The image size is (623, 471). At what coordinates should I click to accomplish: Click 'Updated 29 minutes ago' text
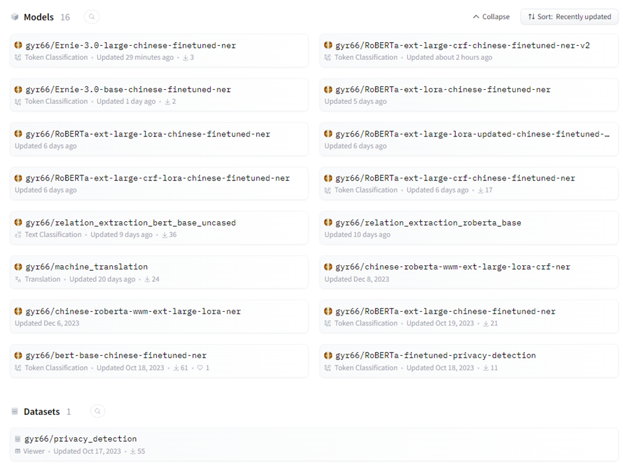pos(135,57)
